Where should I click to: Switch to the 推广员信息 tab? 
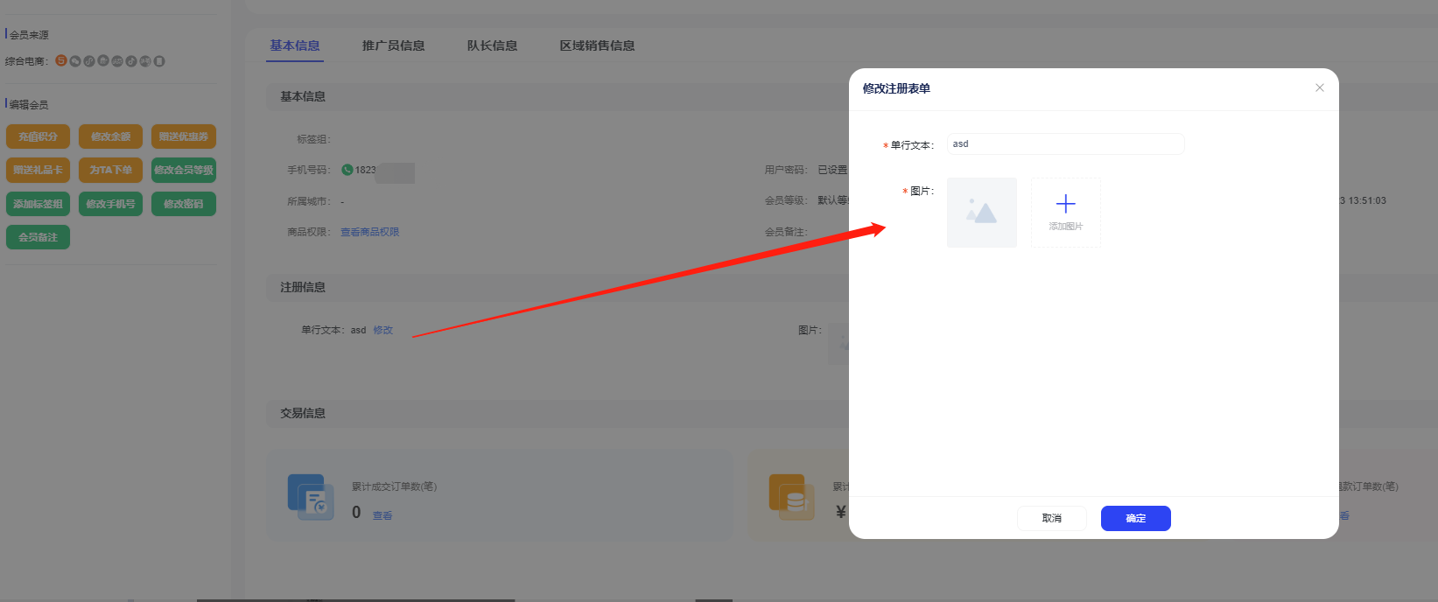coord(393,45)
